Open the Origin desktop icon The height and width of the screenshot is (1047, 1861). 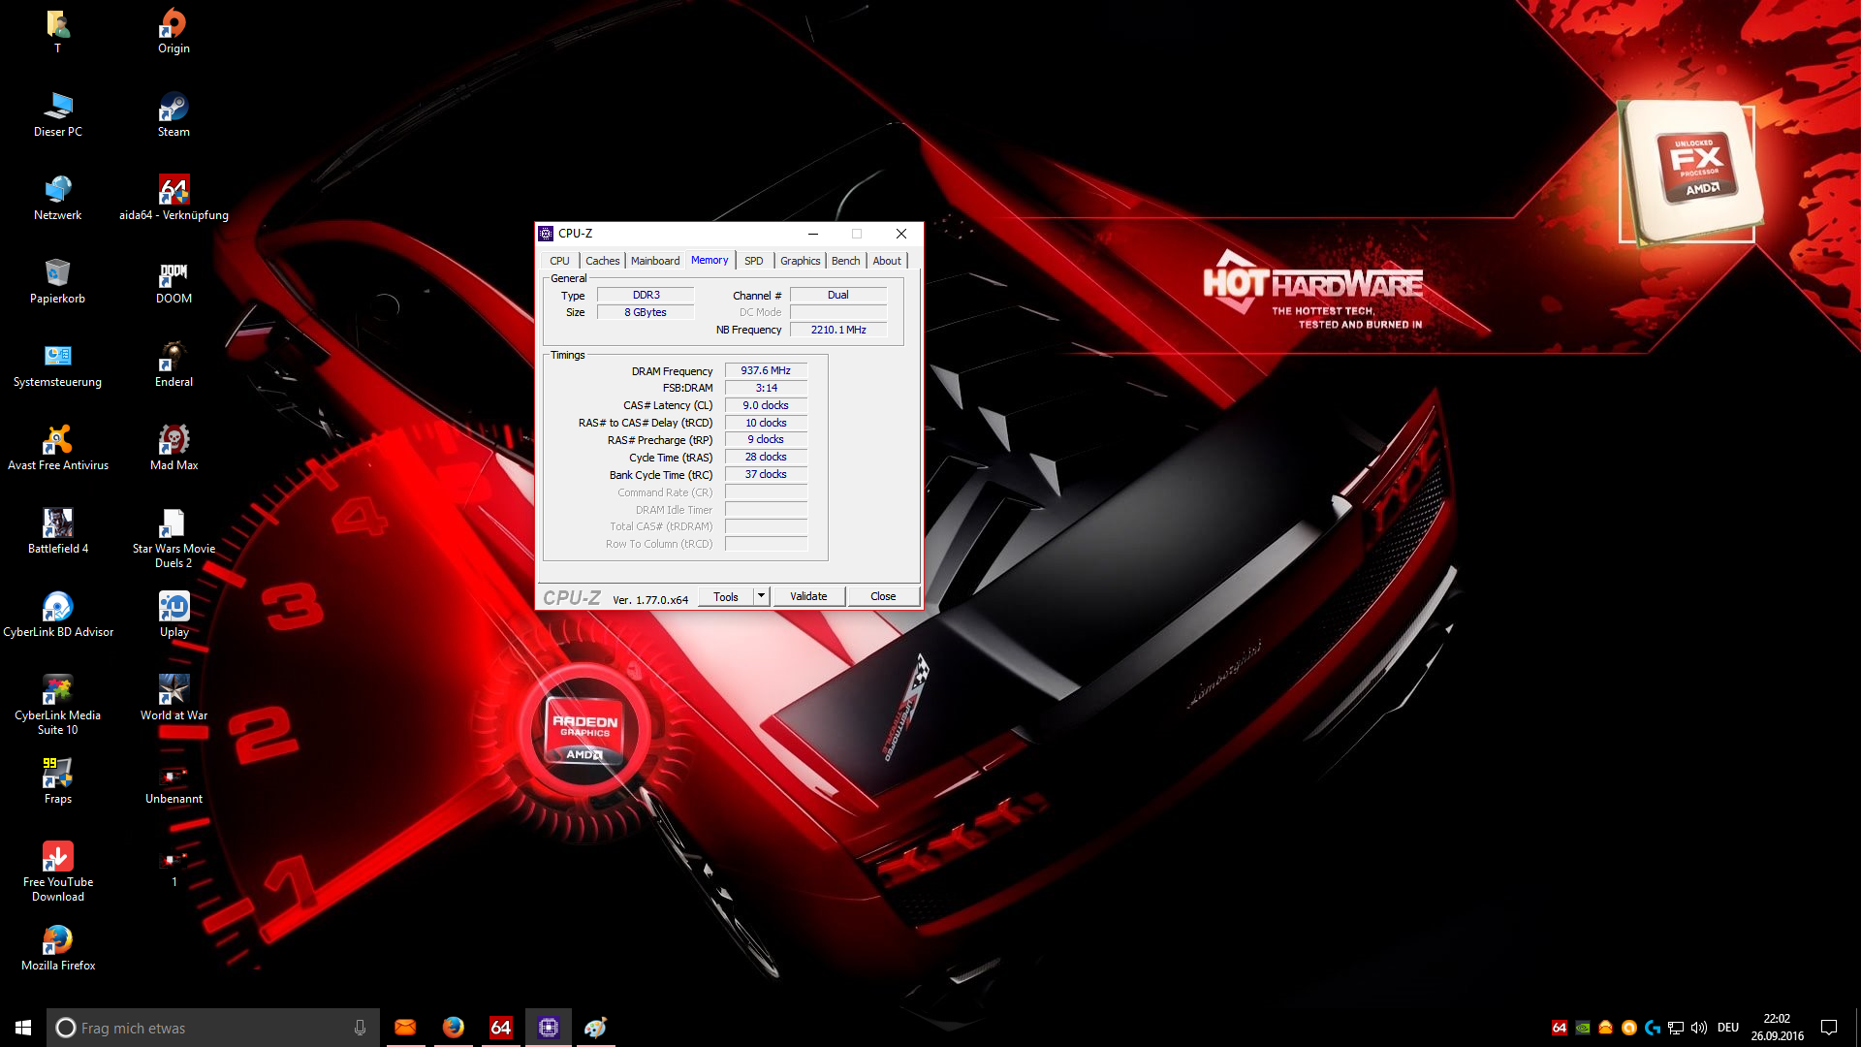(x=173, y=25)
